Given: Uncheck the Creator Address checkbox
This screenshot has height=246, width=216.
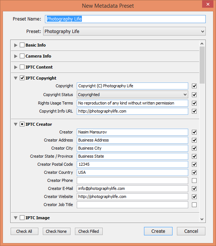Looking at the screenshot, I should point(194,140).
